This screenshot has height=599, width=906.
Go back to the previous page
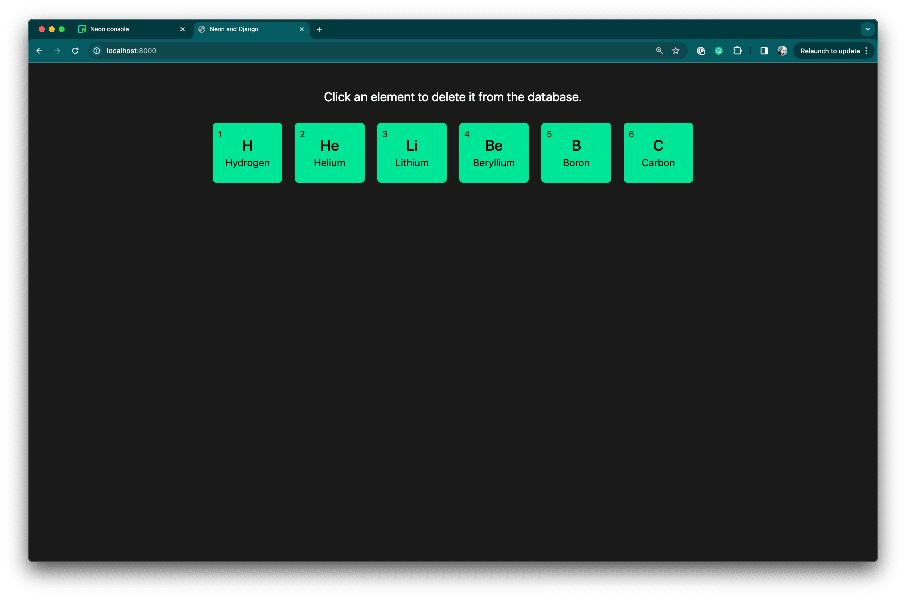39,51
